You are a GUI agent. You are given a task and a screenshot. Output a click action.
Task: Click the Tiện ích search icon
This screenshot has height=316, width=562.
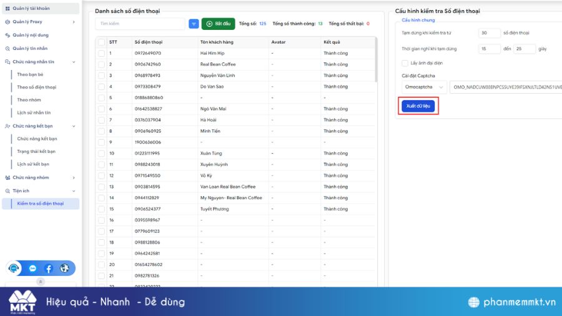(x=7, y=191)
